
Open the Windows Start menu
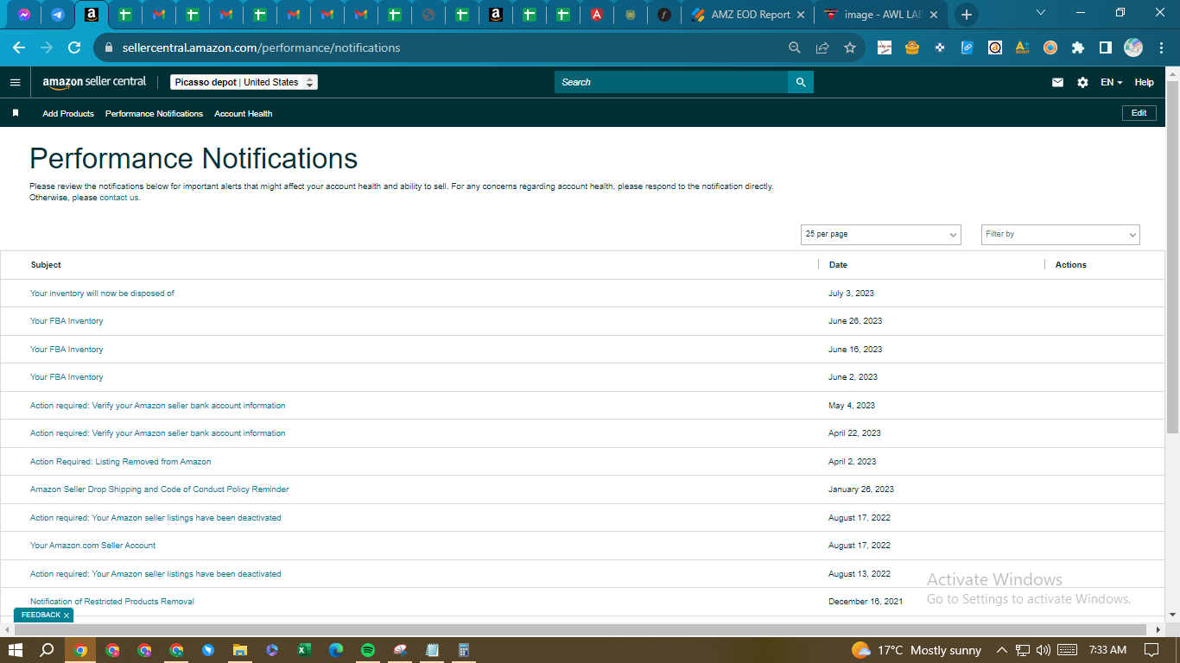click(x=15, y=650)
